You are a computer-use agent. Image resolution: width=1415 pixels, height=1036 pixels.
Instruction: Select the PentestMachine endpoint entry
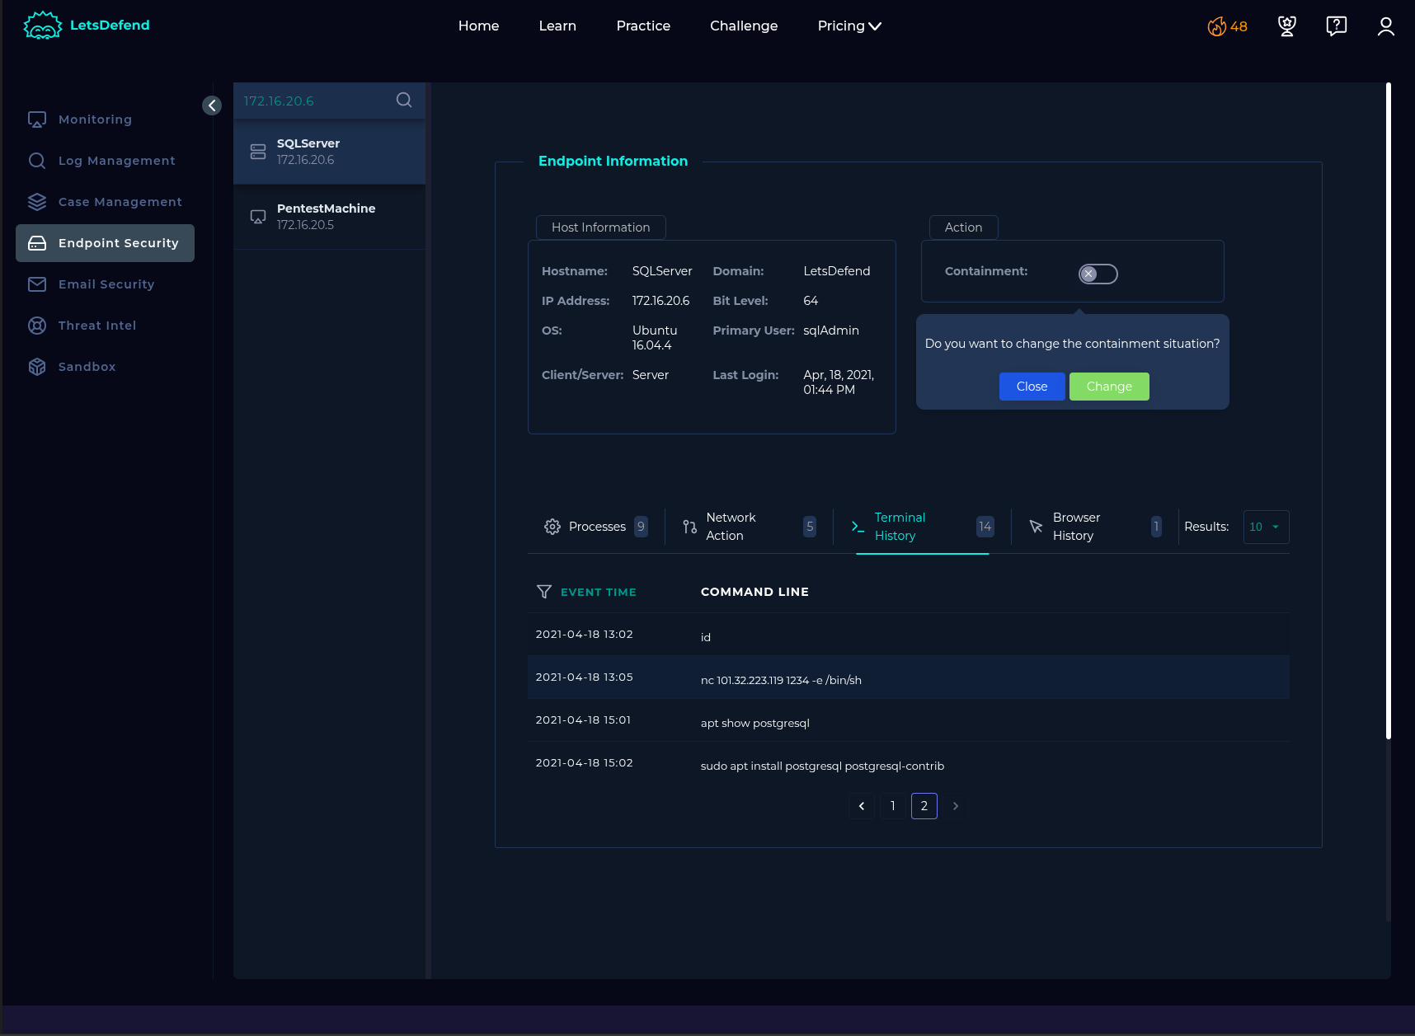coord(329,217)
